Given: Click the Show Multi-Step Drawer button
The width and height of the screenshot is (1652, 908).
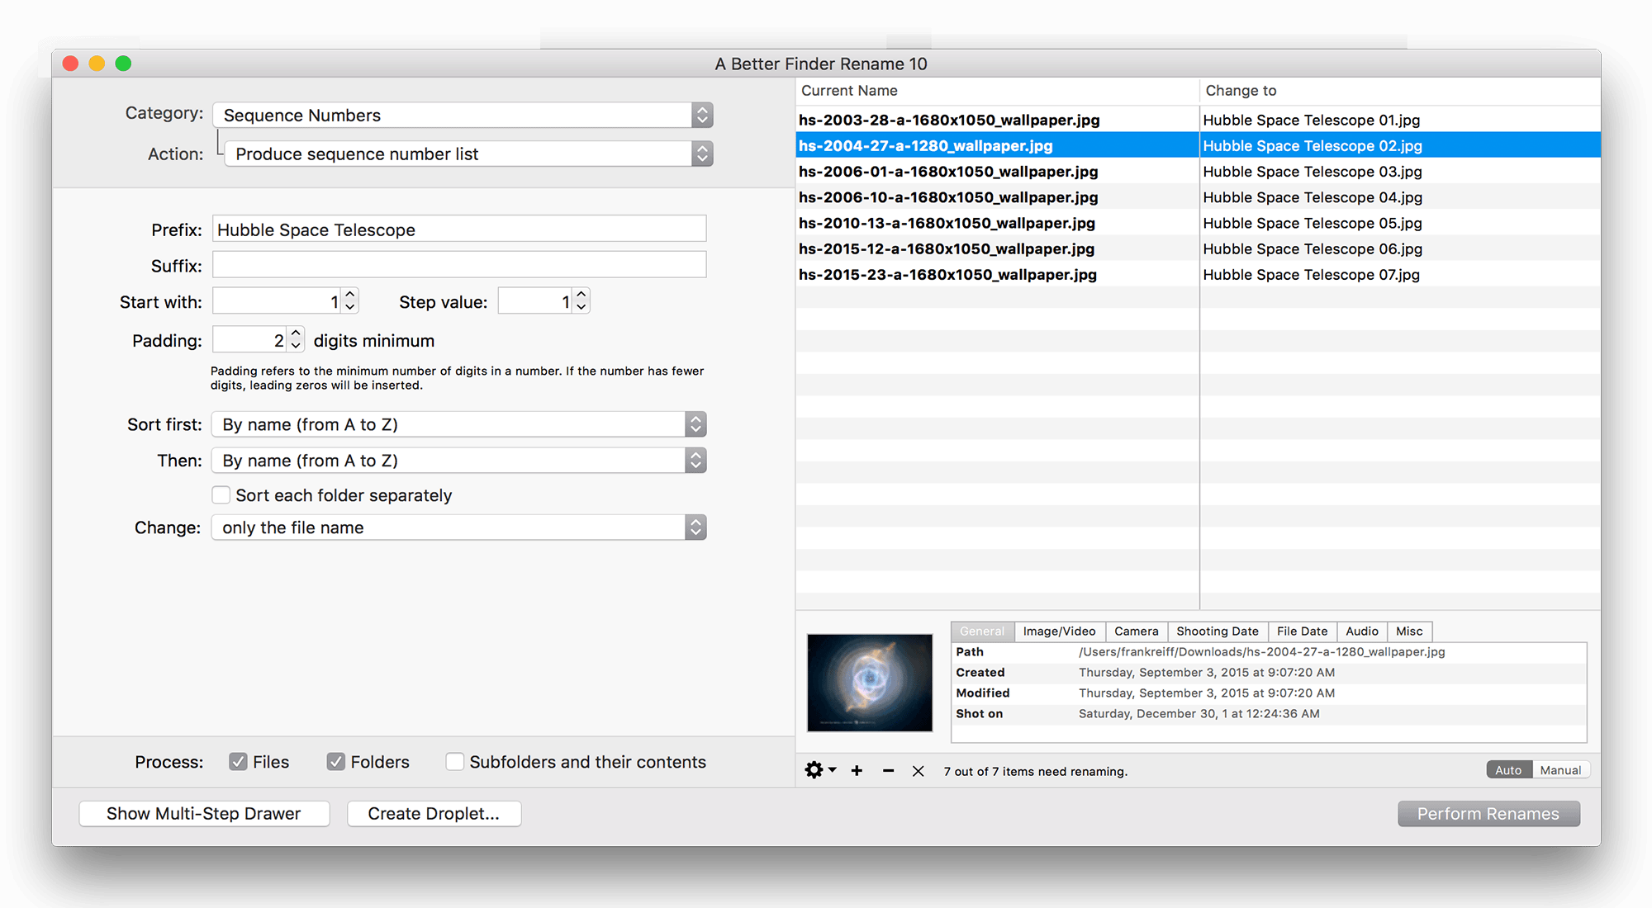Looking at the screenshot, I should point(203,813).
